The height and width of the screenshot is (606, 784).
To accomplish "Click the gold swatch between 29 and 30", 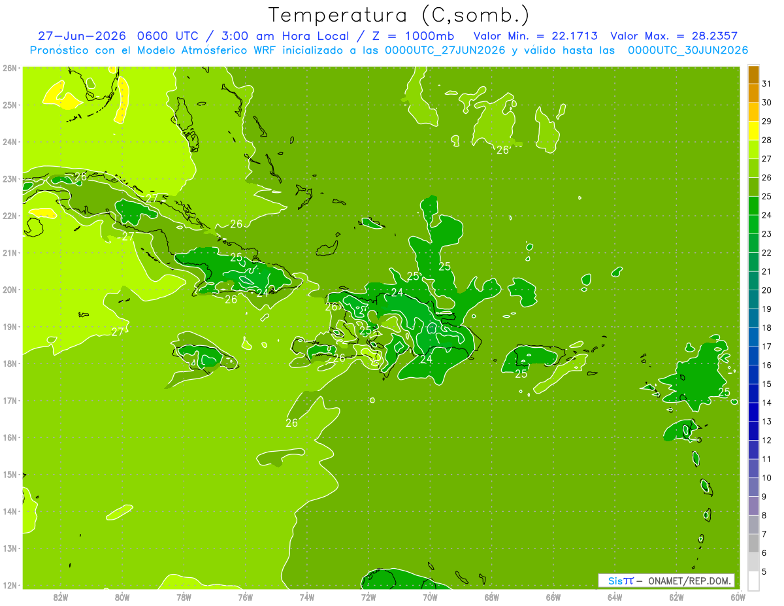I will (753, 112).
